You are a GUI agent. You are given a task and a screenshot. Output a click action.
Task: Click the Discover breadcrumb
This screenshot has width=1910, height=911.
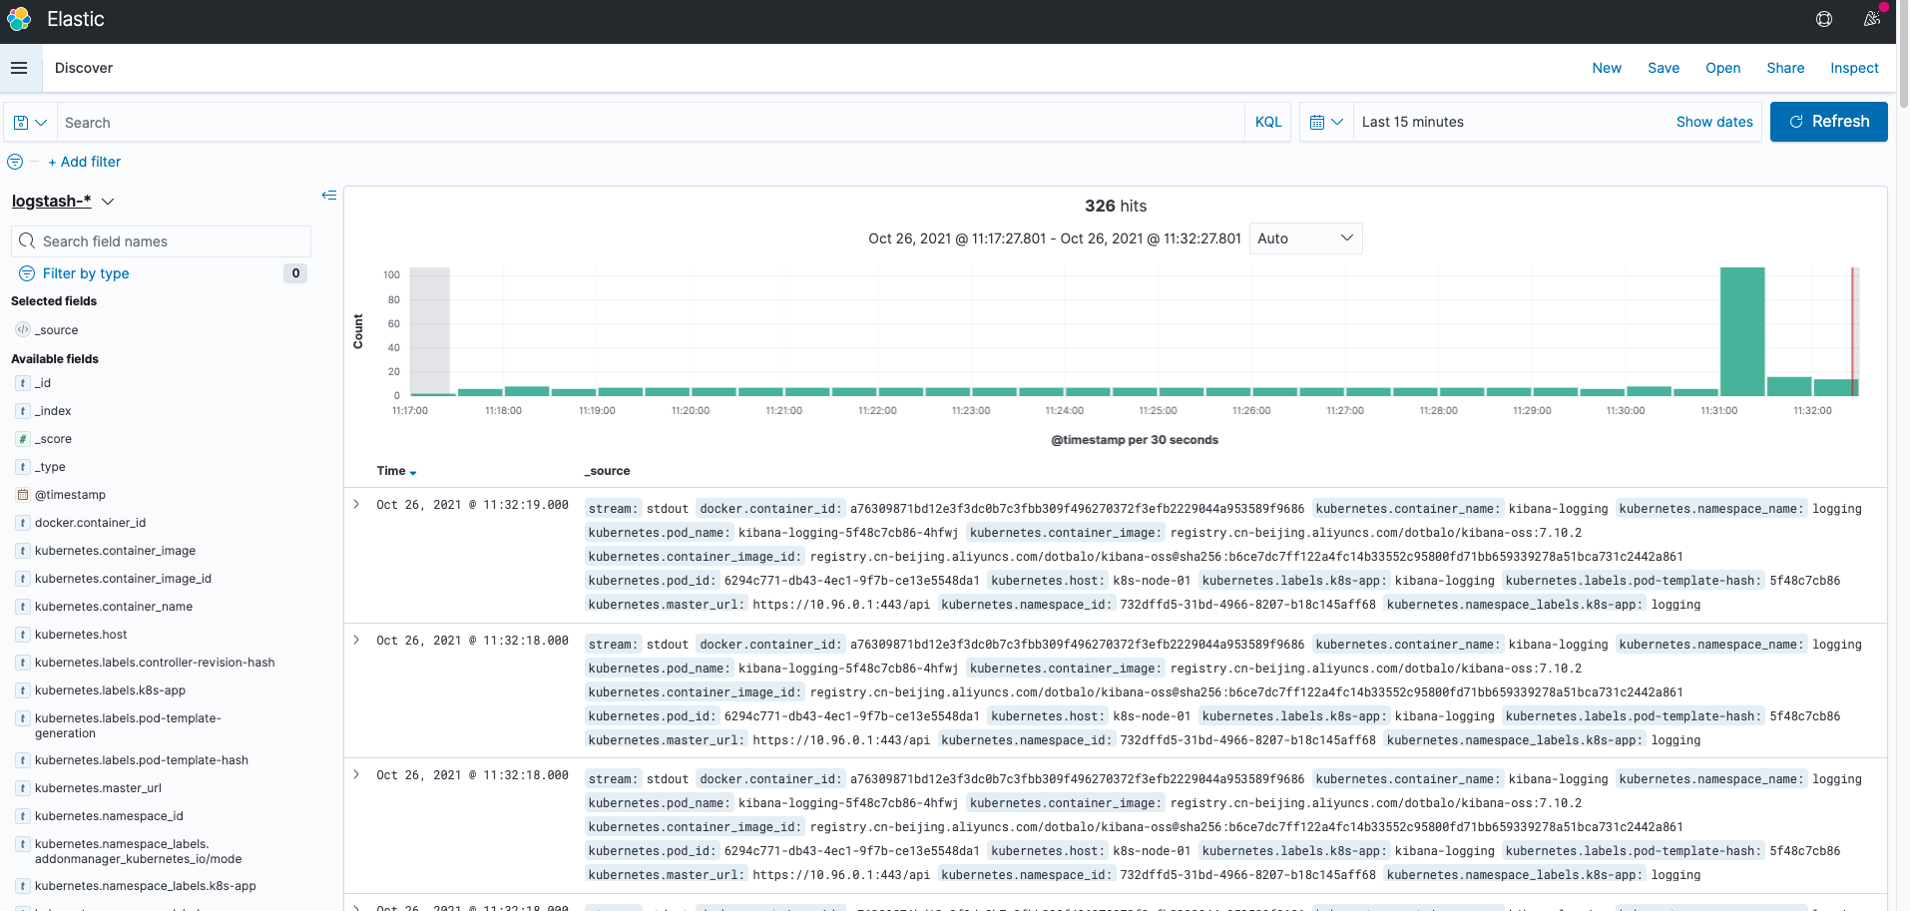click(84, 68)
